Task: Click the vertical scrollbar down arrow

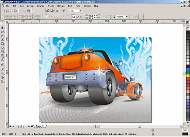Action: tap(184, 123)
